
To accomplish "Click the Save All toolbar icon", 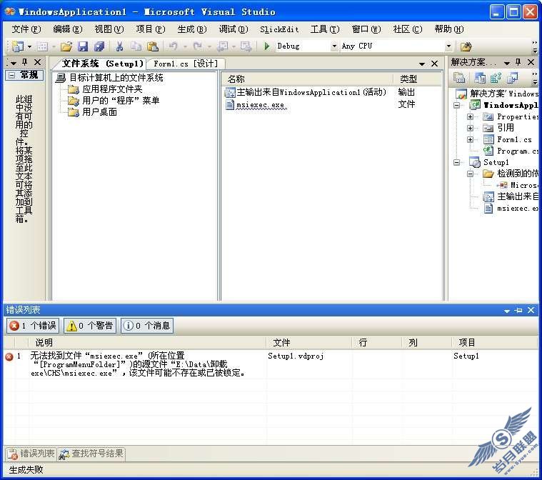I will point(99,46).
